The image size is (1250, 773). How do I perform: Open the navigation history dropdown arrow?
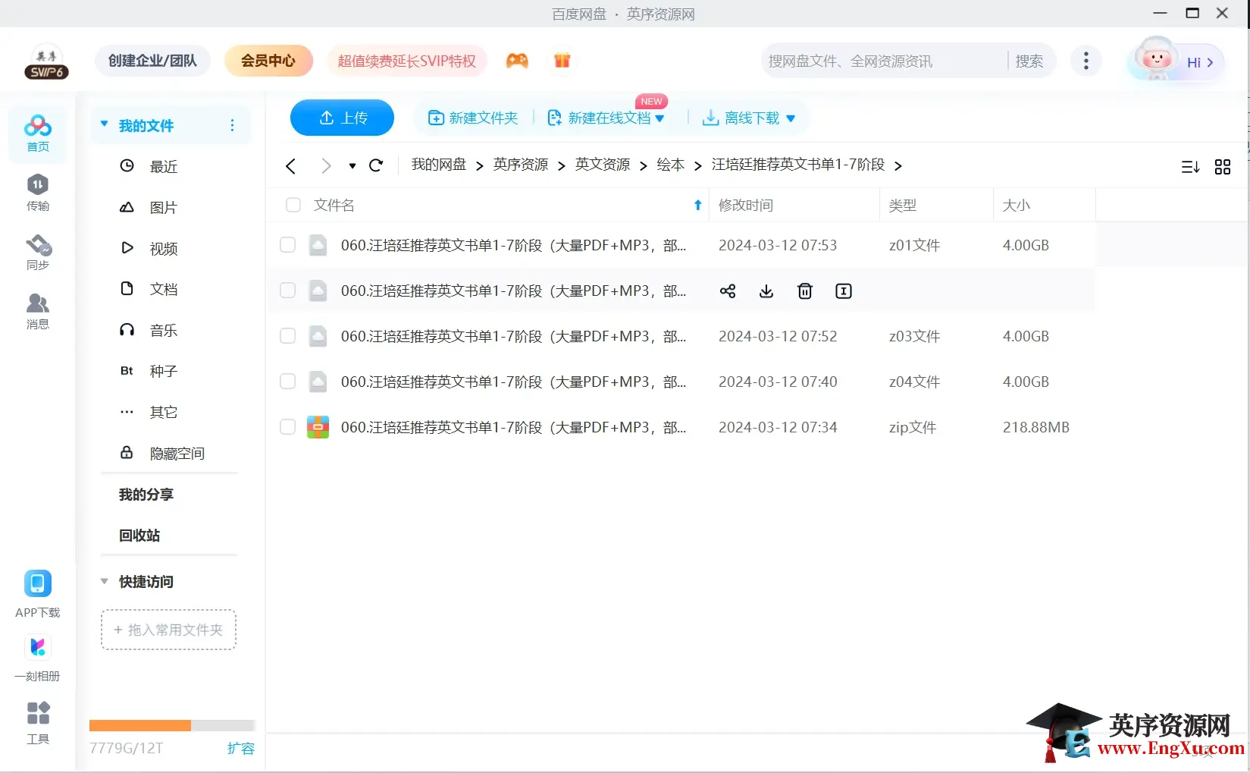coord(352,166)
